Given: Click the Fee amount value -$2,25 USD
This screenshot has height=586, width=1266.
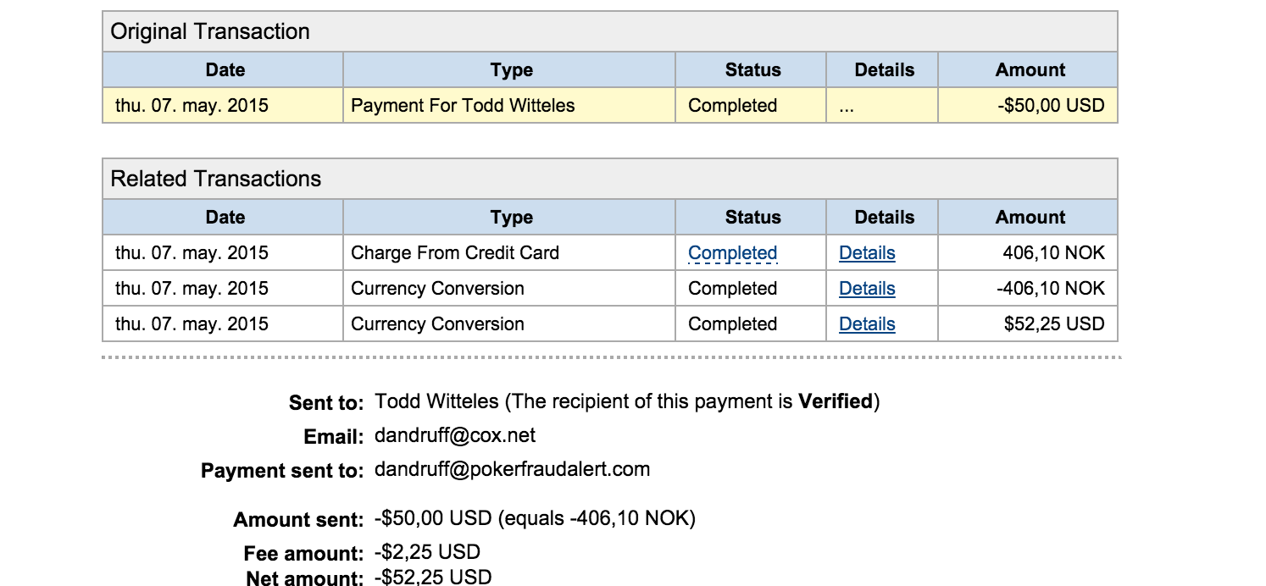Looking at the screenshot, I should (x=427, y=553).
